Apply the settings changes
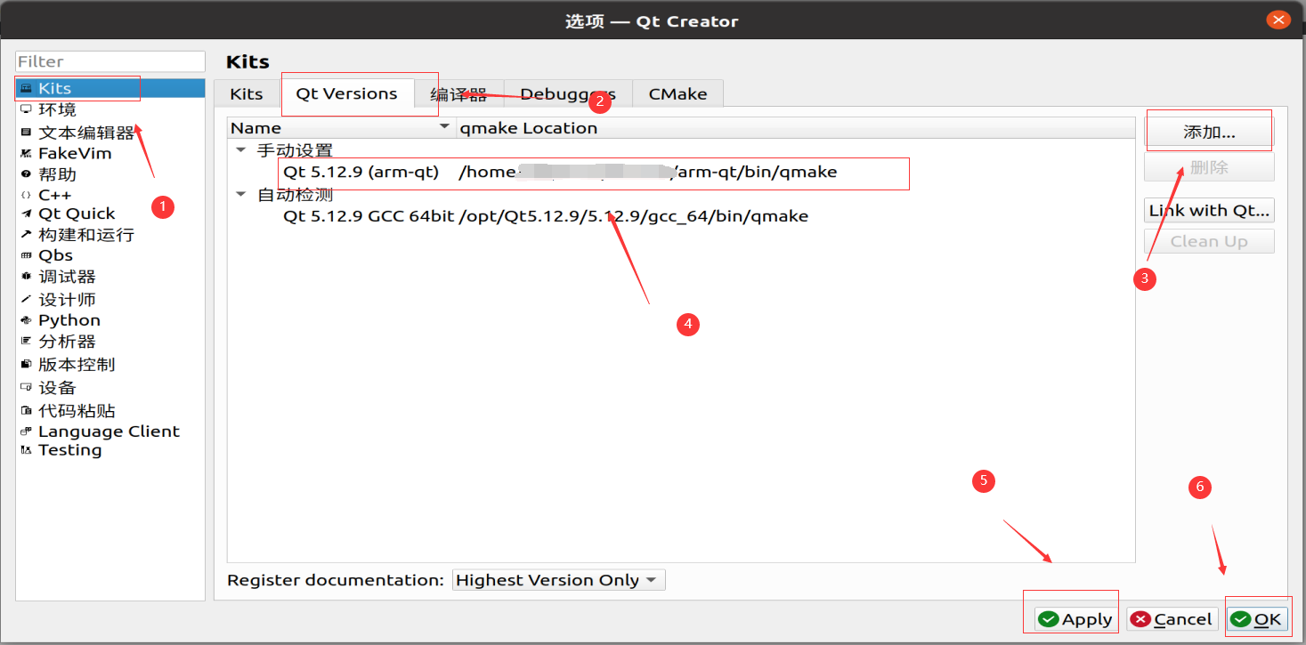The height and width of the screenshot is (645, 1306). pyautogui.click(x=1075, y=619)
